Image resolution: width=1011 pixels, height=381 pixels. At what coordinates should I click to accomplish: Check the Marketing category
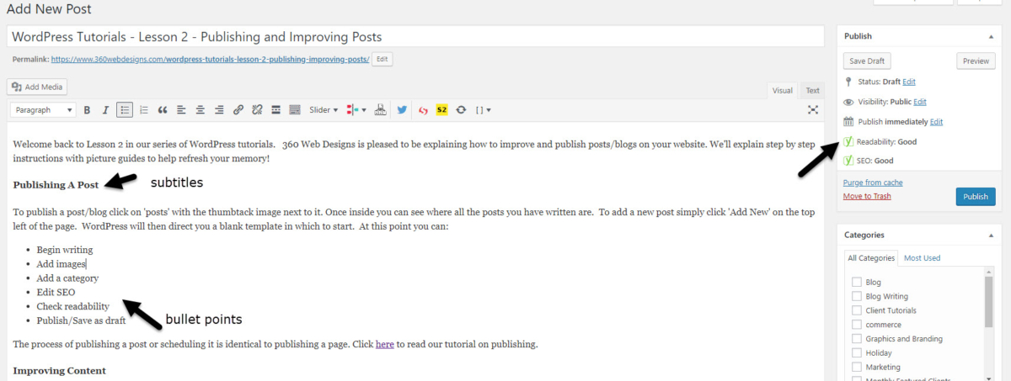[857, 368]
